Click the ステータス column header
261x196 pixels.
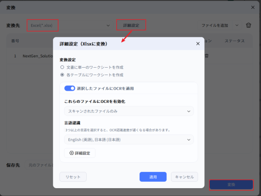click(x=235, y=41)
